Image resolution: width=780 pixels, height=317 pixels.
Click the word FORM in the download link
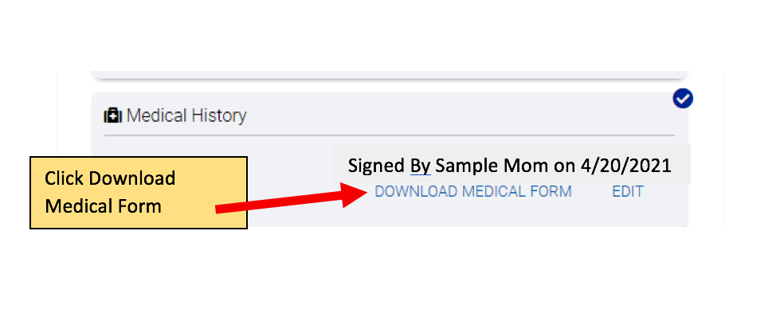pos(551,192)
